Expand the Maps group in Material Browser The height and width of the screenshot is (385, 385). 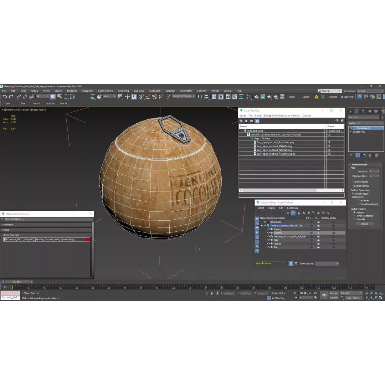(2, 230)
